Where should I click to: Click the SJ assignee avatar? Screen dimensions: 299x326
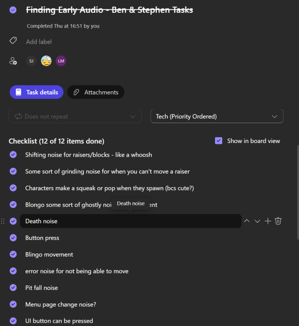click(31, 61)
